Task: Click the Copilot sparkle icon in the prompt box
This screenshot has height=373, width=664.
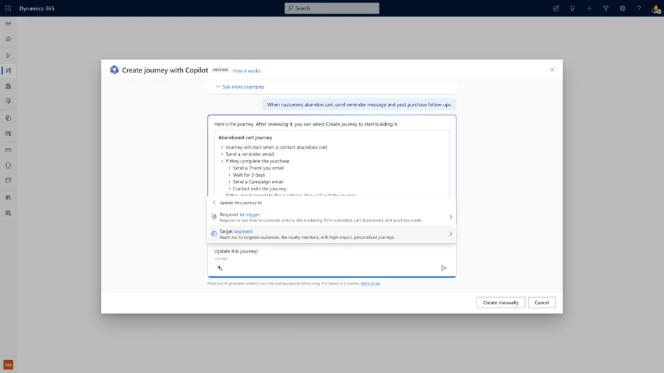Action: coord(220,267)
